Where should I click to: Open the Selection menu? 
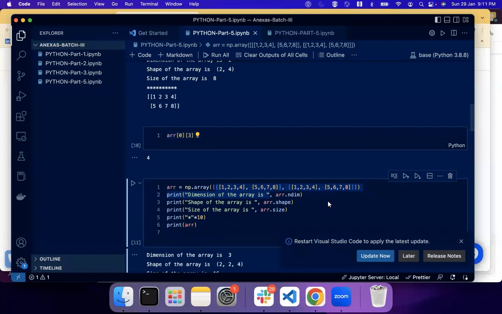tap(77, 4)
